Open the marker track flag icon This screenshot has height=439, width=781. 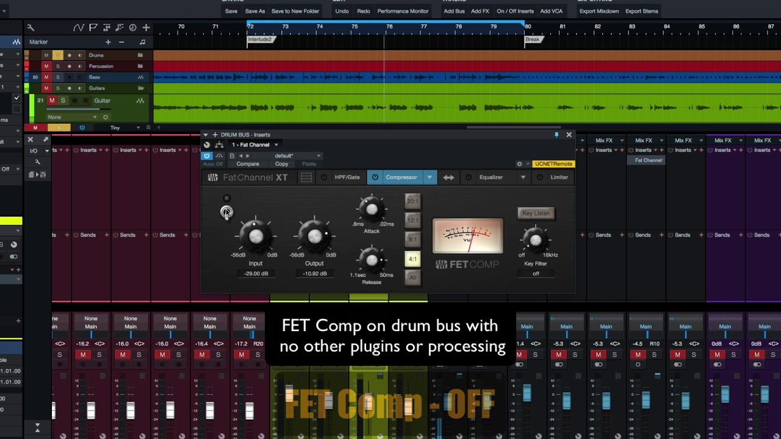93,27
